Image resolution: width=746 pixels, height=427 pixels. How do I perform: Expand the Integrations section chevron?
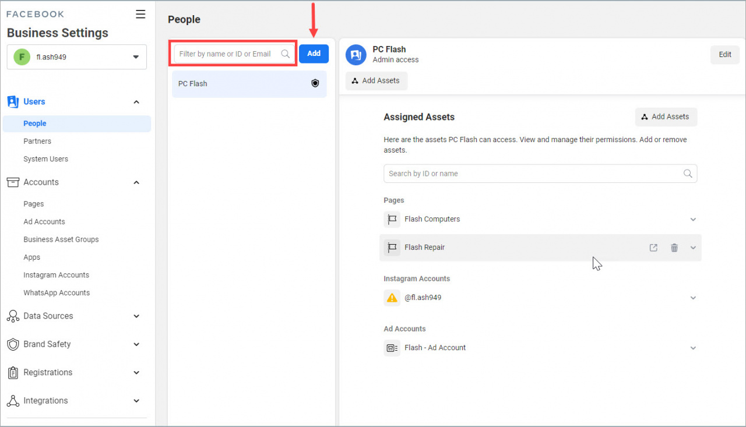(x=136, y=401)
